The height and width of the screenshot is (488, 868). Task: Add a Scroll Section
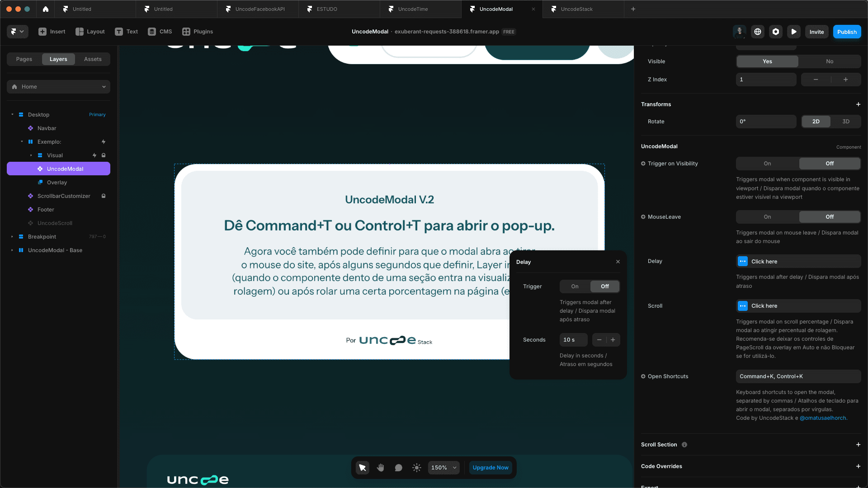click(x=858, y=445)
